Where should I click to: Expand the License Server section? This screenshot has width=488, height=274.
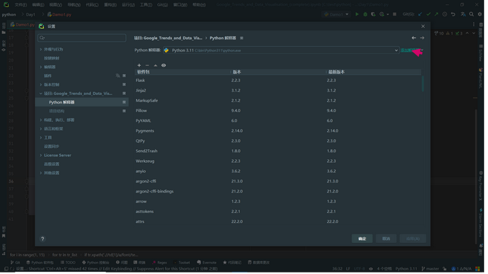tap(41, 155)
